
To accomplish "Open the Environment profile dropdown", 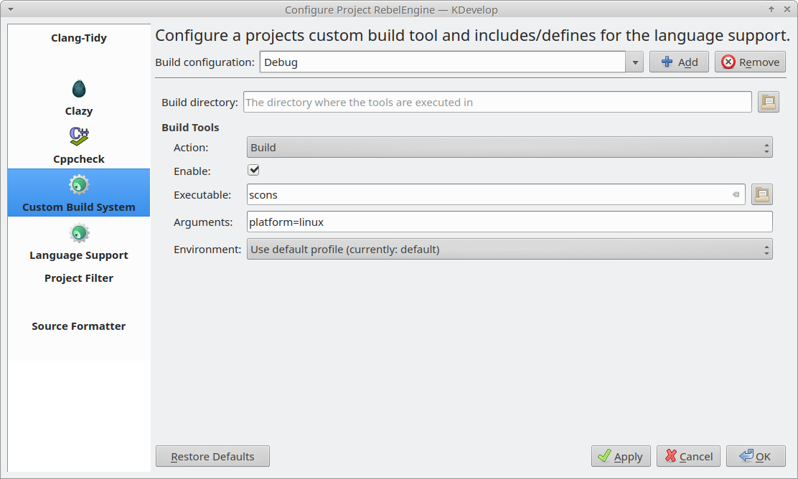I will pyautogui.click(x=510, y=249).
